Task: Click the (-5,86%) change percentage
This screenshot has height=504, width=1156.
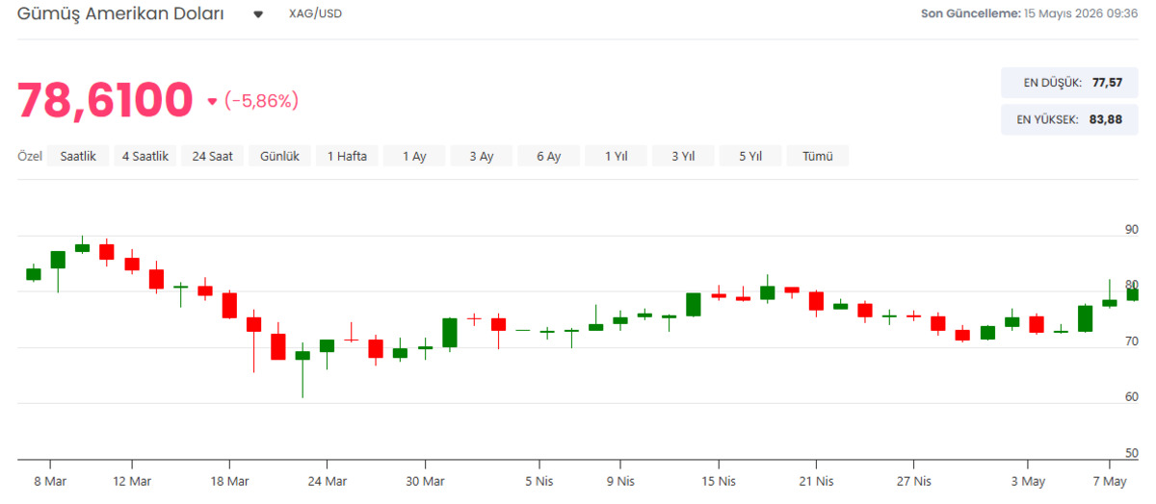Action: coord(261,100)
